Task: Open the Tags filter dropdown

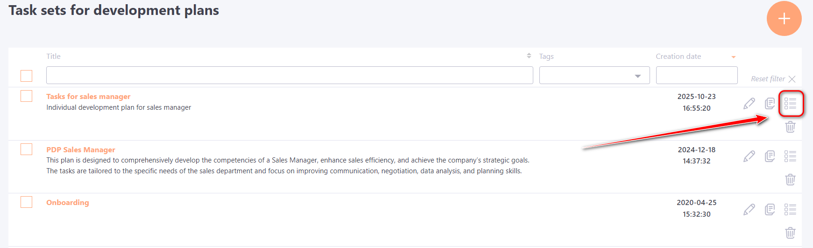Action: pyautogui.click(x=594, y=76)
